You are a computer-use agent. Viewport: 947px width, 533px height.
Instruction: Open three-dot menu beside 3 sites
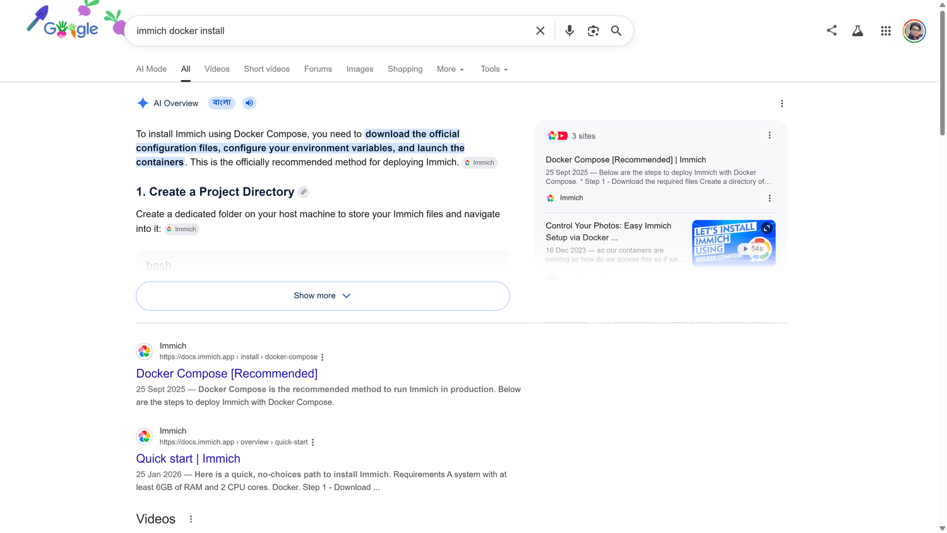[769, 135]
